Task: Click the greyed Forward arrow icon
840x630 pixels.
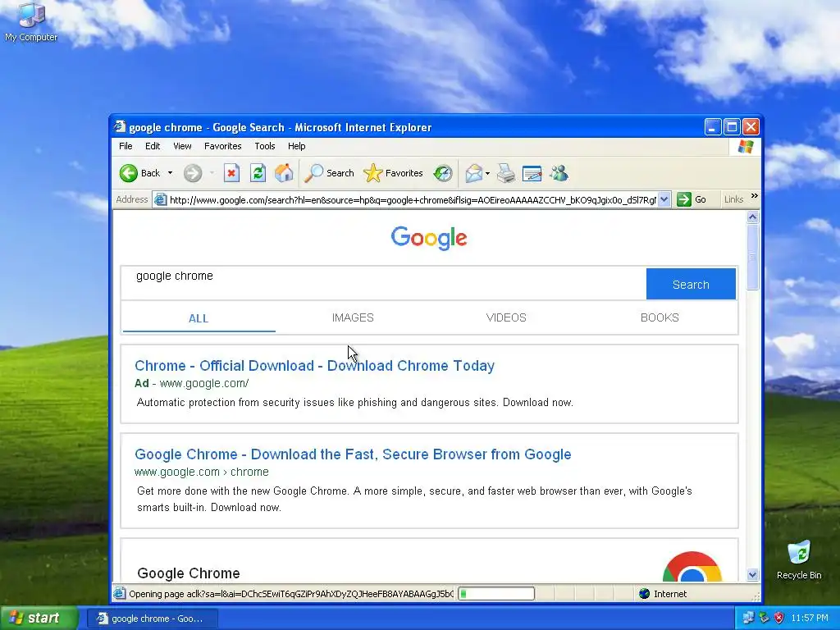Action: click(193, 173)
